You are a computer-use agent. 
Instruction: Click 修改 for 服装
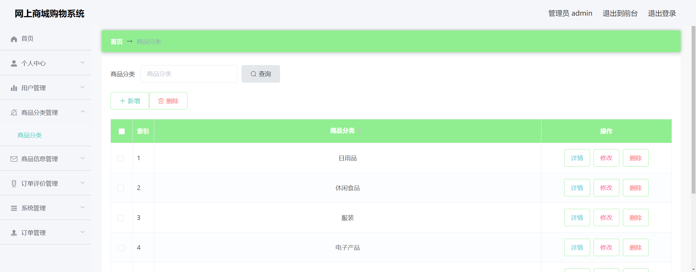pos(606,218)
